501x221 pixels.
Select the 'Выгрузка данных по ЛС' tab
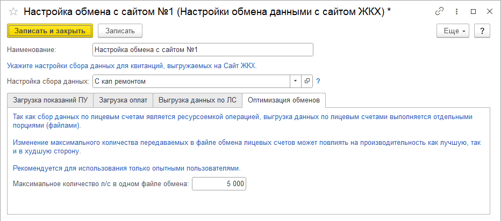(197, 100)
